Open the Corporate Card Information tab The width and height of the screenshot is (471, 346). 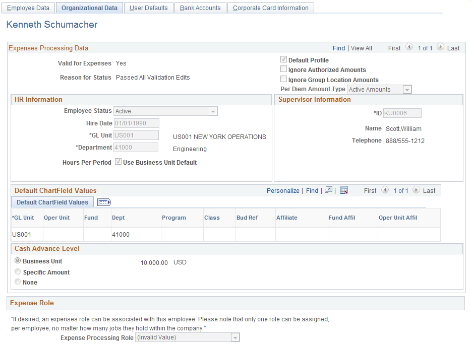click(270, 8)
